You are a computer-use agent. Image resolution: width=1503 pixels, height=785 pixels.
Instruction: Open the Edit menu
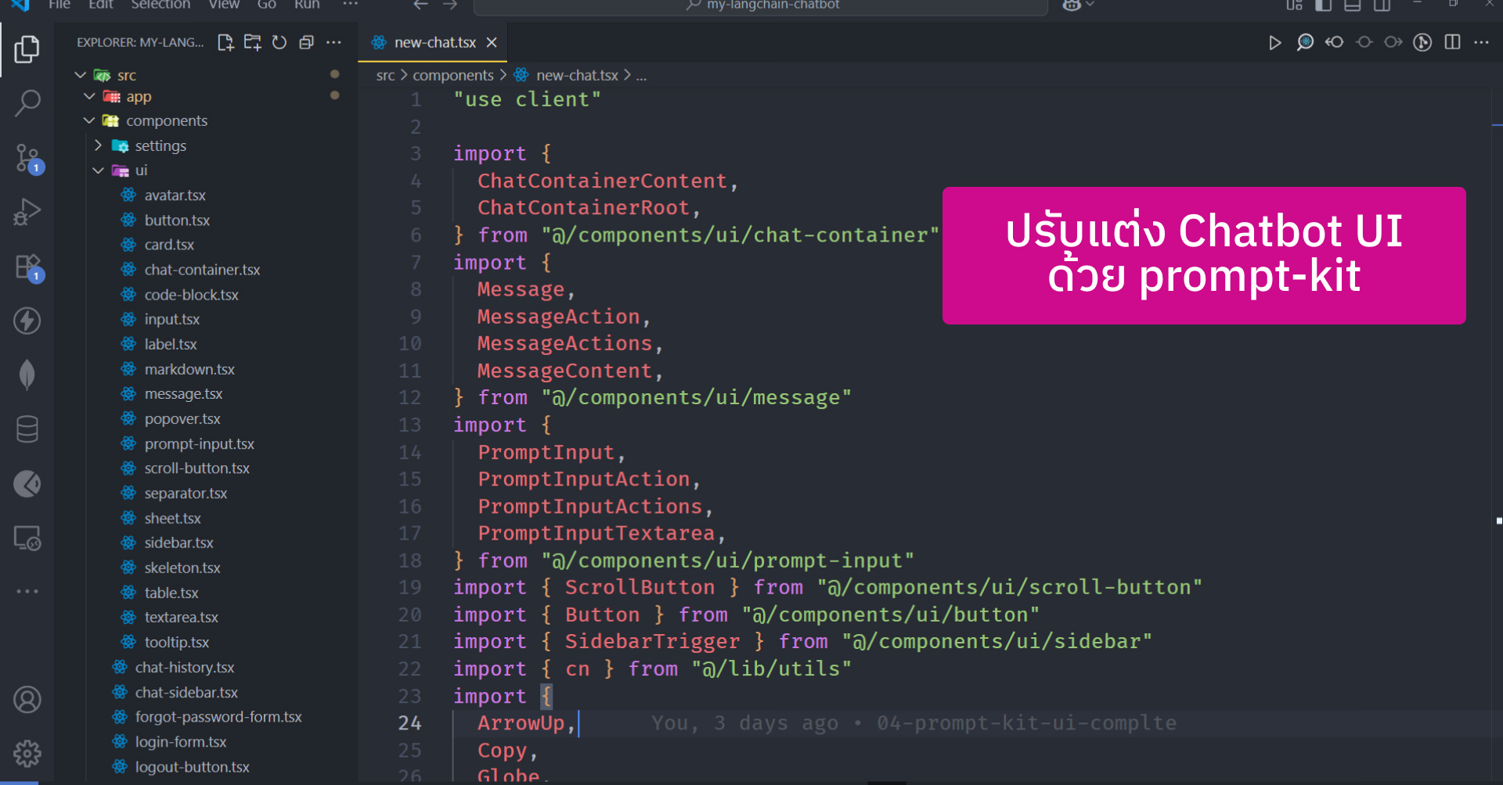click(101, 5)
